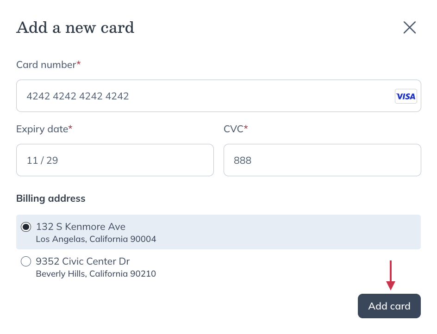Click Los Angelas, California 90004 line

(96, 239)
